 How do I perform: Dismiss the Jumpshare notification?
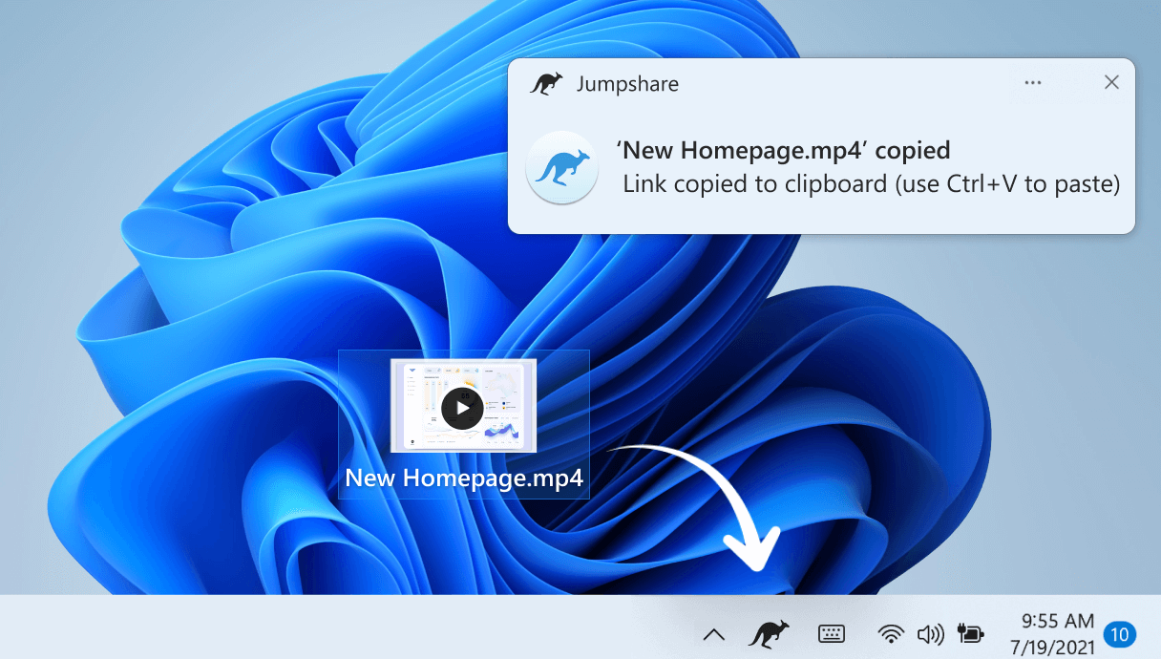tap(1111, 82)
